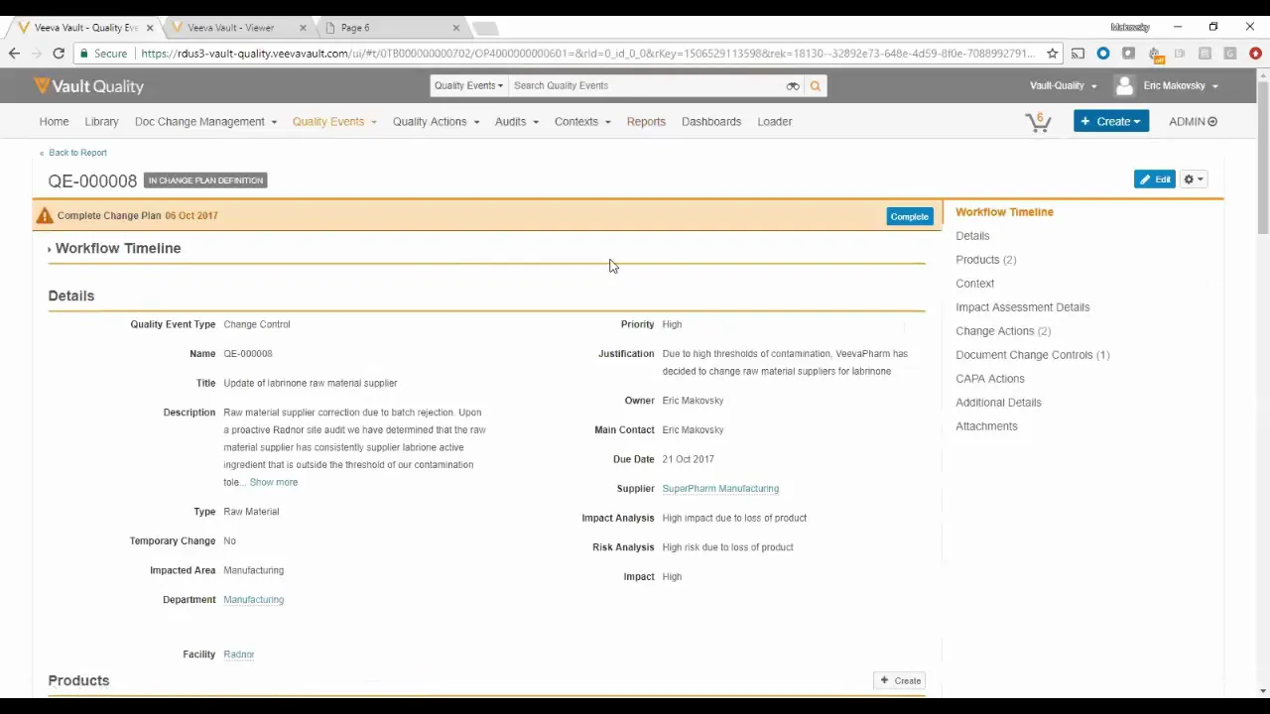Open the Dashboards tab
The image size is (1270, 714).
click(x=711, y=122)
